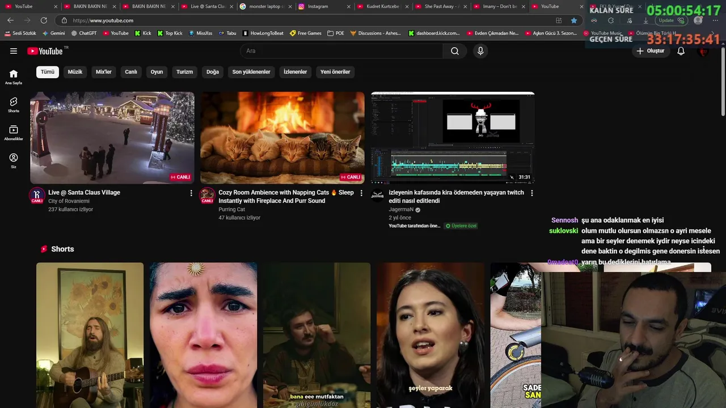
Task: Reload the page with the refresh icon
Action: [44, 20]
